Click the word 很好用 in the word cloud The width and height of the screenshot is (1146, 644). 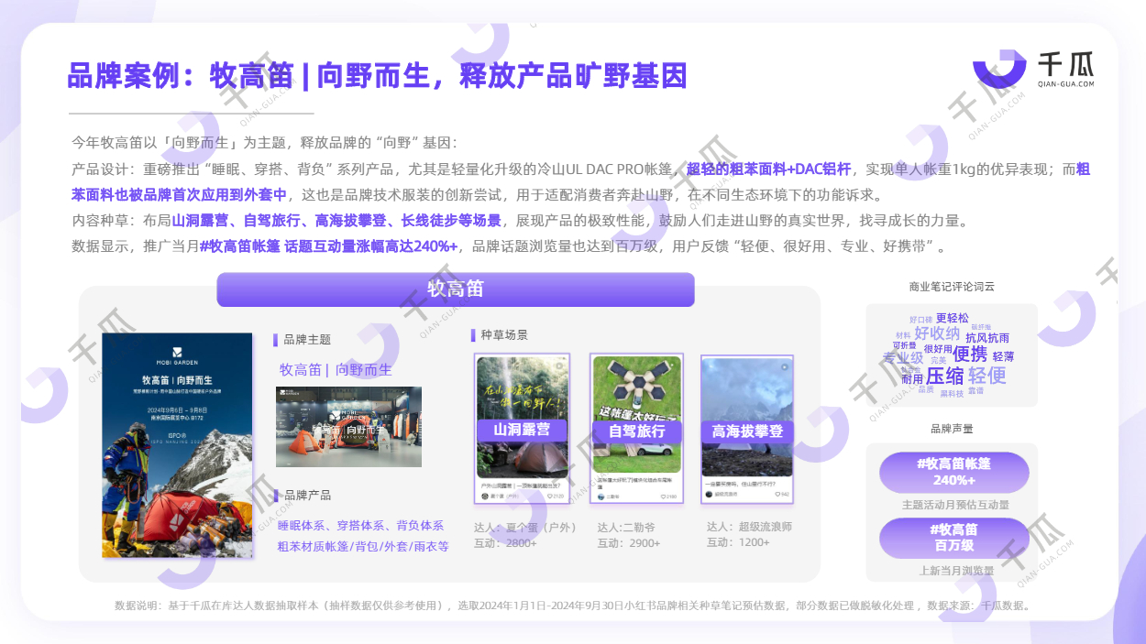click(x=938, y=349)
